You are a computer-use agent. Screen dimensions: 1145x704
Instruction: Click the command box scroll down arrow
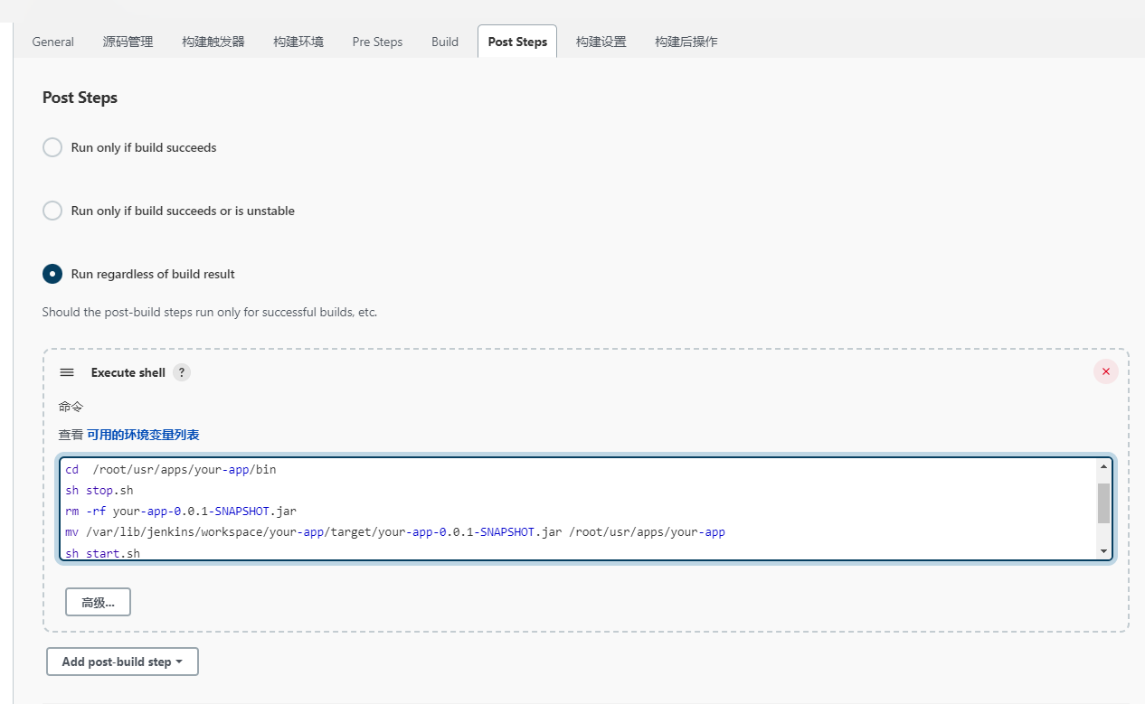tap(1103, 550)
